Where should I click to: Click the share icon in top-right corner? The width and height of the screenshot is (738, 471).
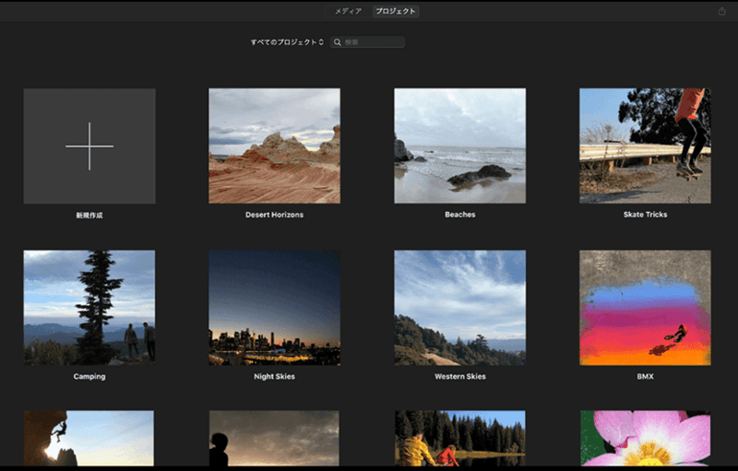[721, 11]
